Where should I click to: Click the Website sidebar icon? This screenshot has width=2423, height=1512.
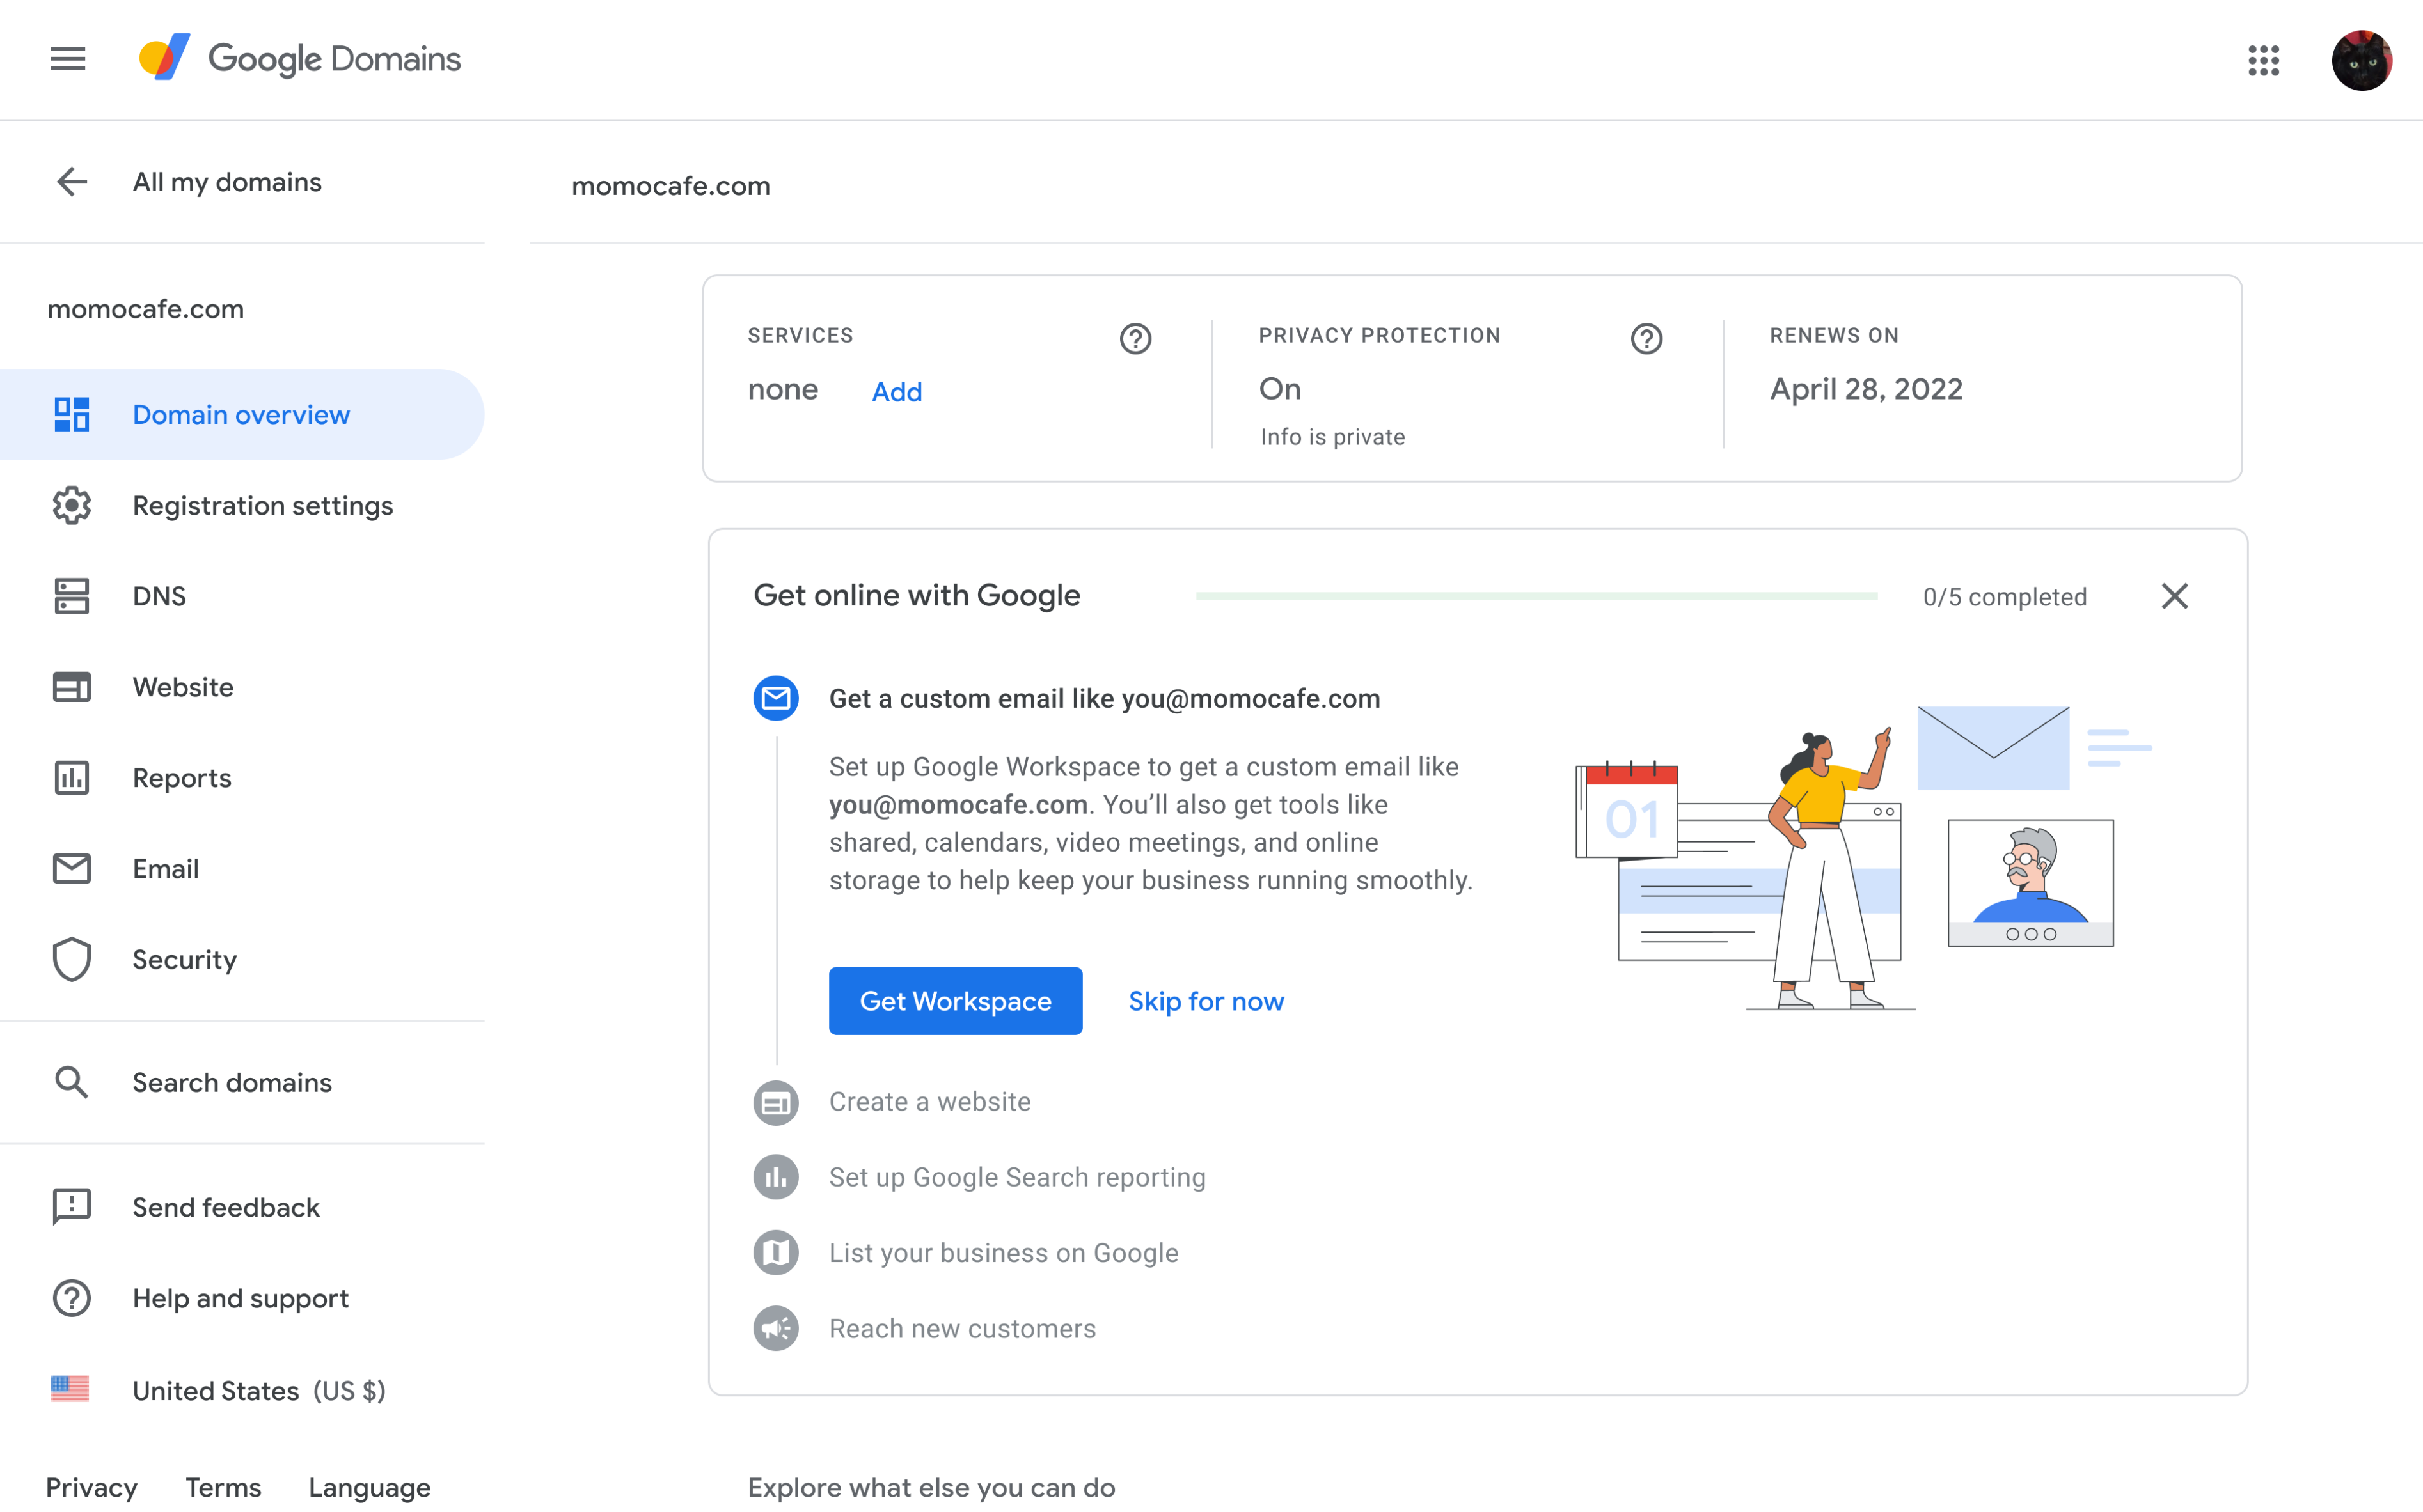point(72,687)
